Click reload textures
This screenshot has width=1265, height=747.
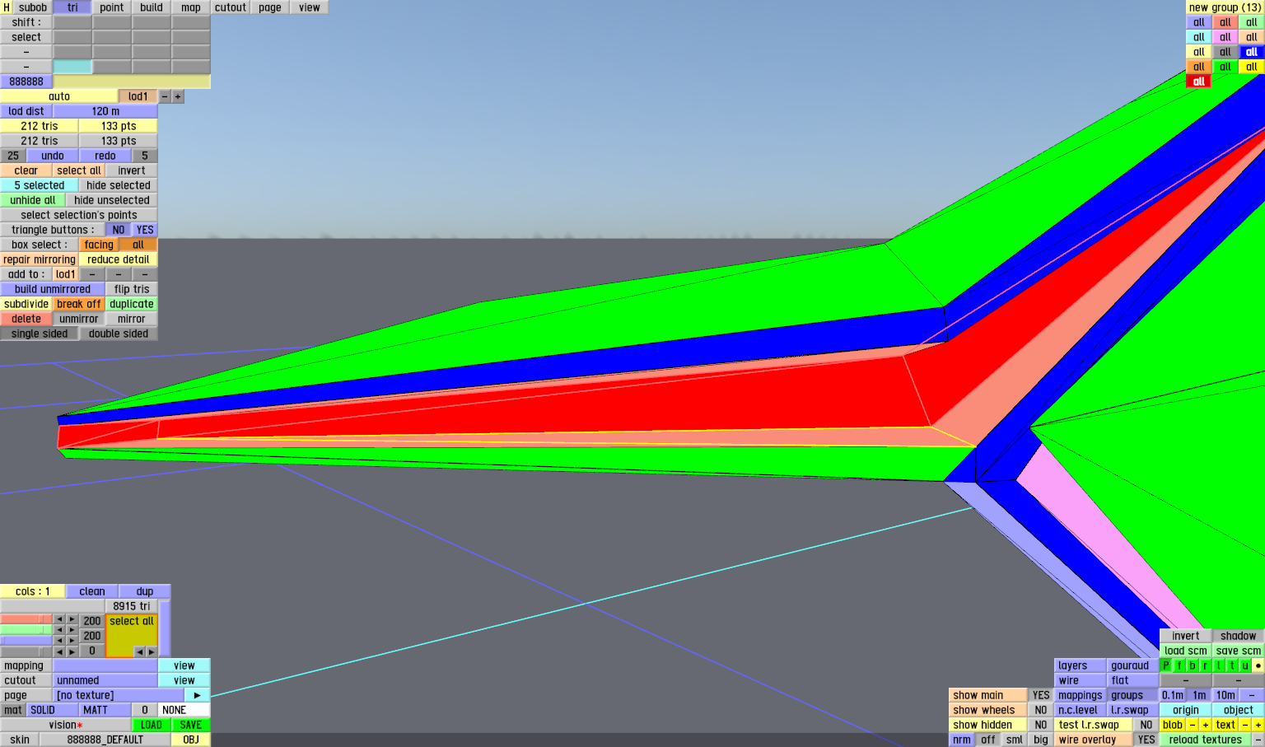point(1206,740)
